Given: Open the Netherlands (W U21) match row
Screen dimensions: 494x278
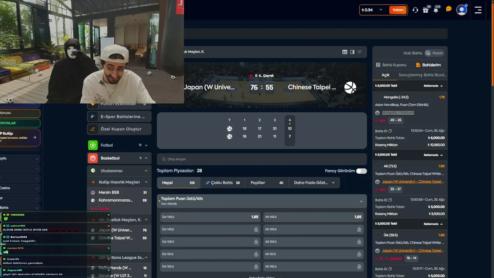Looking at the screenshot, I should 119,268.
